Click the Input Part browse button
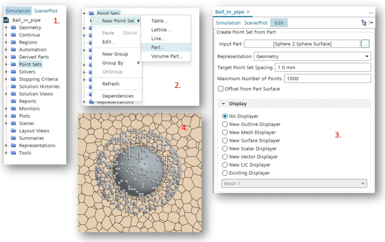Image resolution: width=385 pixels, height=242 pixels. coord(365,44)
